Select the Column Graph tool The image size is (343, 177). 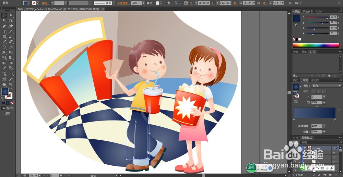coord(11,74)
